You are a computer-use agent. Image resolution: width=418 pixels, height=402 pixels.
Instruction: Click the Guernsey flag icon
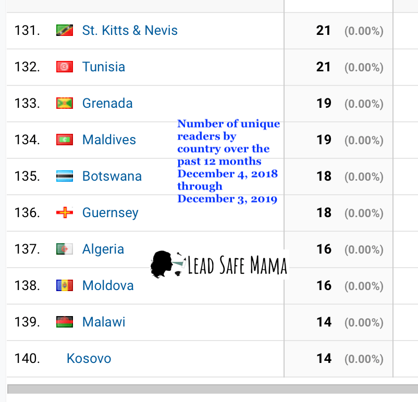(65, 213)
